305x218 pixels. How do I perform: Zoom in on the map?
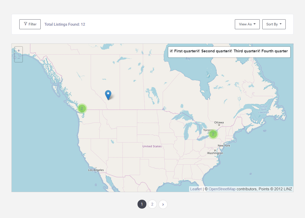click(19, 51)
